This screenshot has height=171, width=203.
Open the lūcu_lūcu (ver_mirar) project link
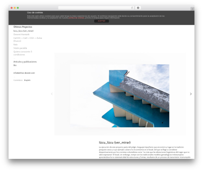23,31
